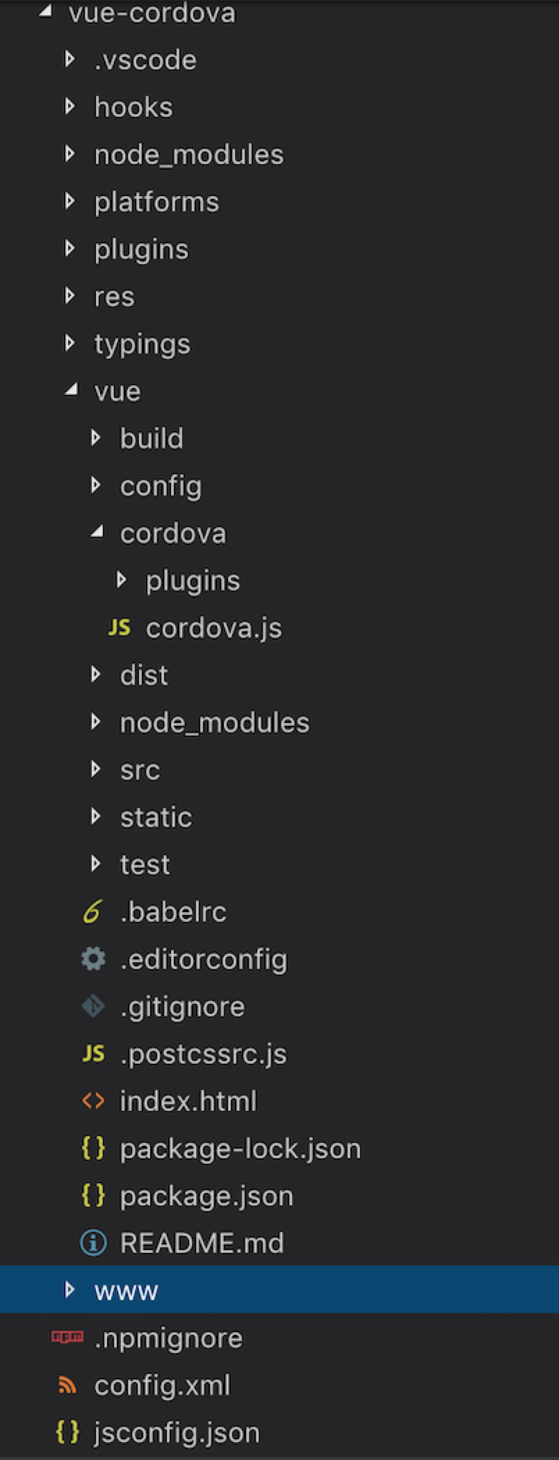The width and height of the screenshot is (559, 1460).
Task: Click the JS icon beside cordova.js
Action: pyautogui.click(x=120, y=628)
